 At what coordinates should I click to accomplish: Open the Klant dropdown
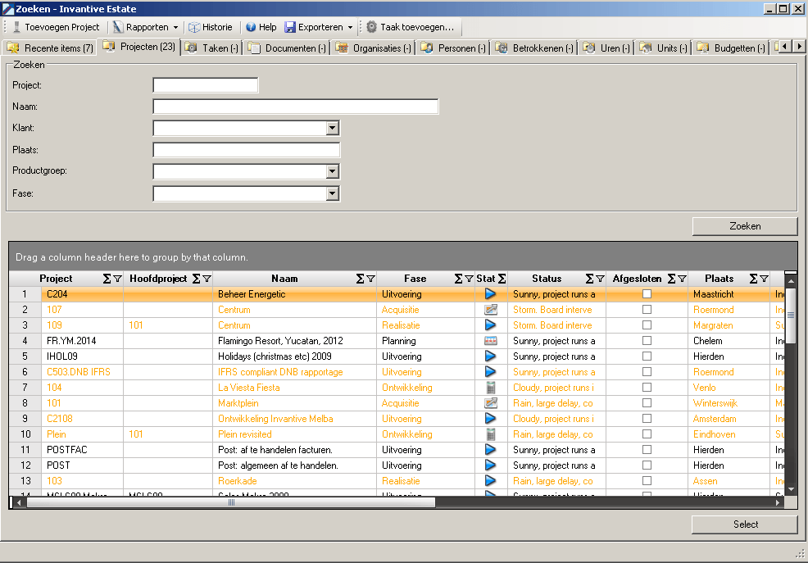[x=333, y=128]
